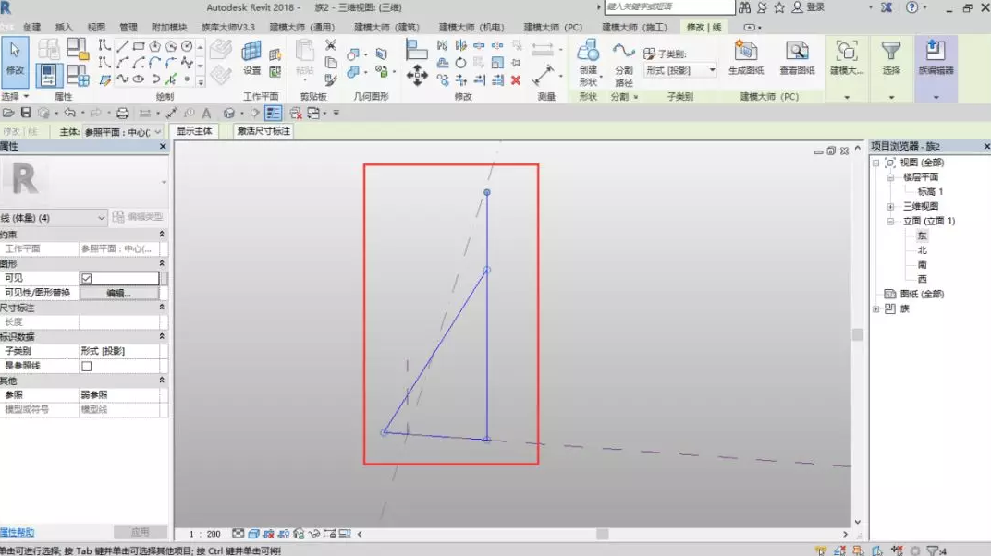
Task: Open the 主体 参照平面 dropdown
Action: (123, 132)
